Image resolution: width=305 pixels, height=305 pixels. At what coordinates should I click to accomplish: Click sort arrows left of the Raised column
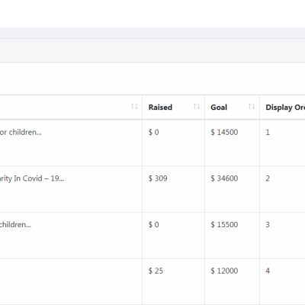[x=134, y=107]
